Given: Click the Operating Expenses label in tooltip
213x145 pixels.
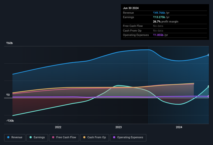Looking at the screenshot, I should coord(136,35).
